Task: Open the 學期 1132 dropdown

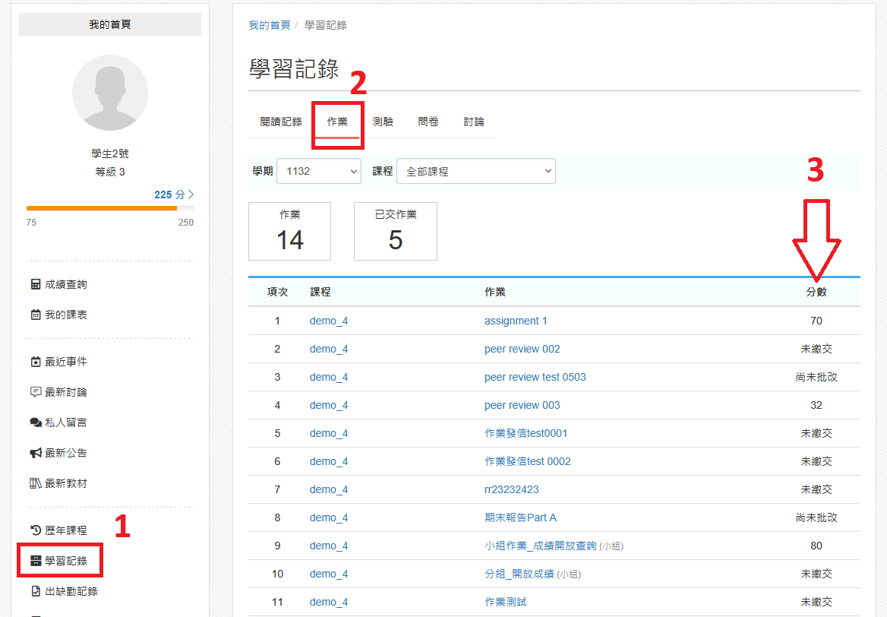Action: [x=318, y=172]
